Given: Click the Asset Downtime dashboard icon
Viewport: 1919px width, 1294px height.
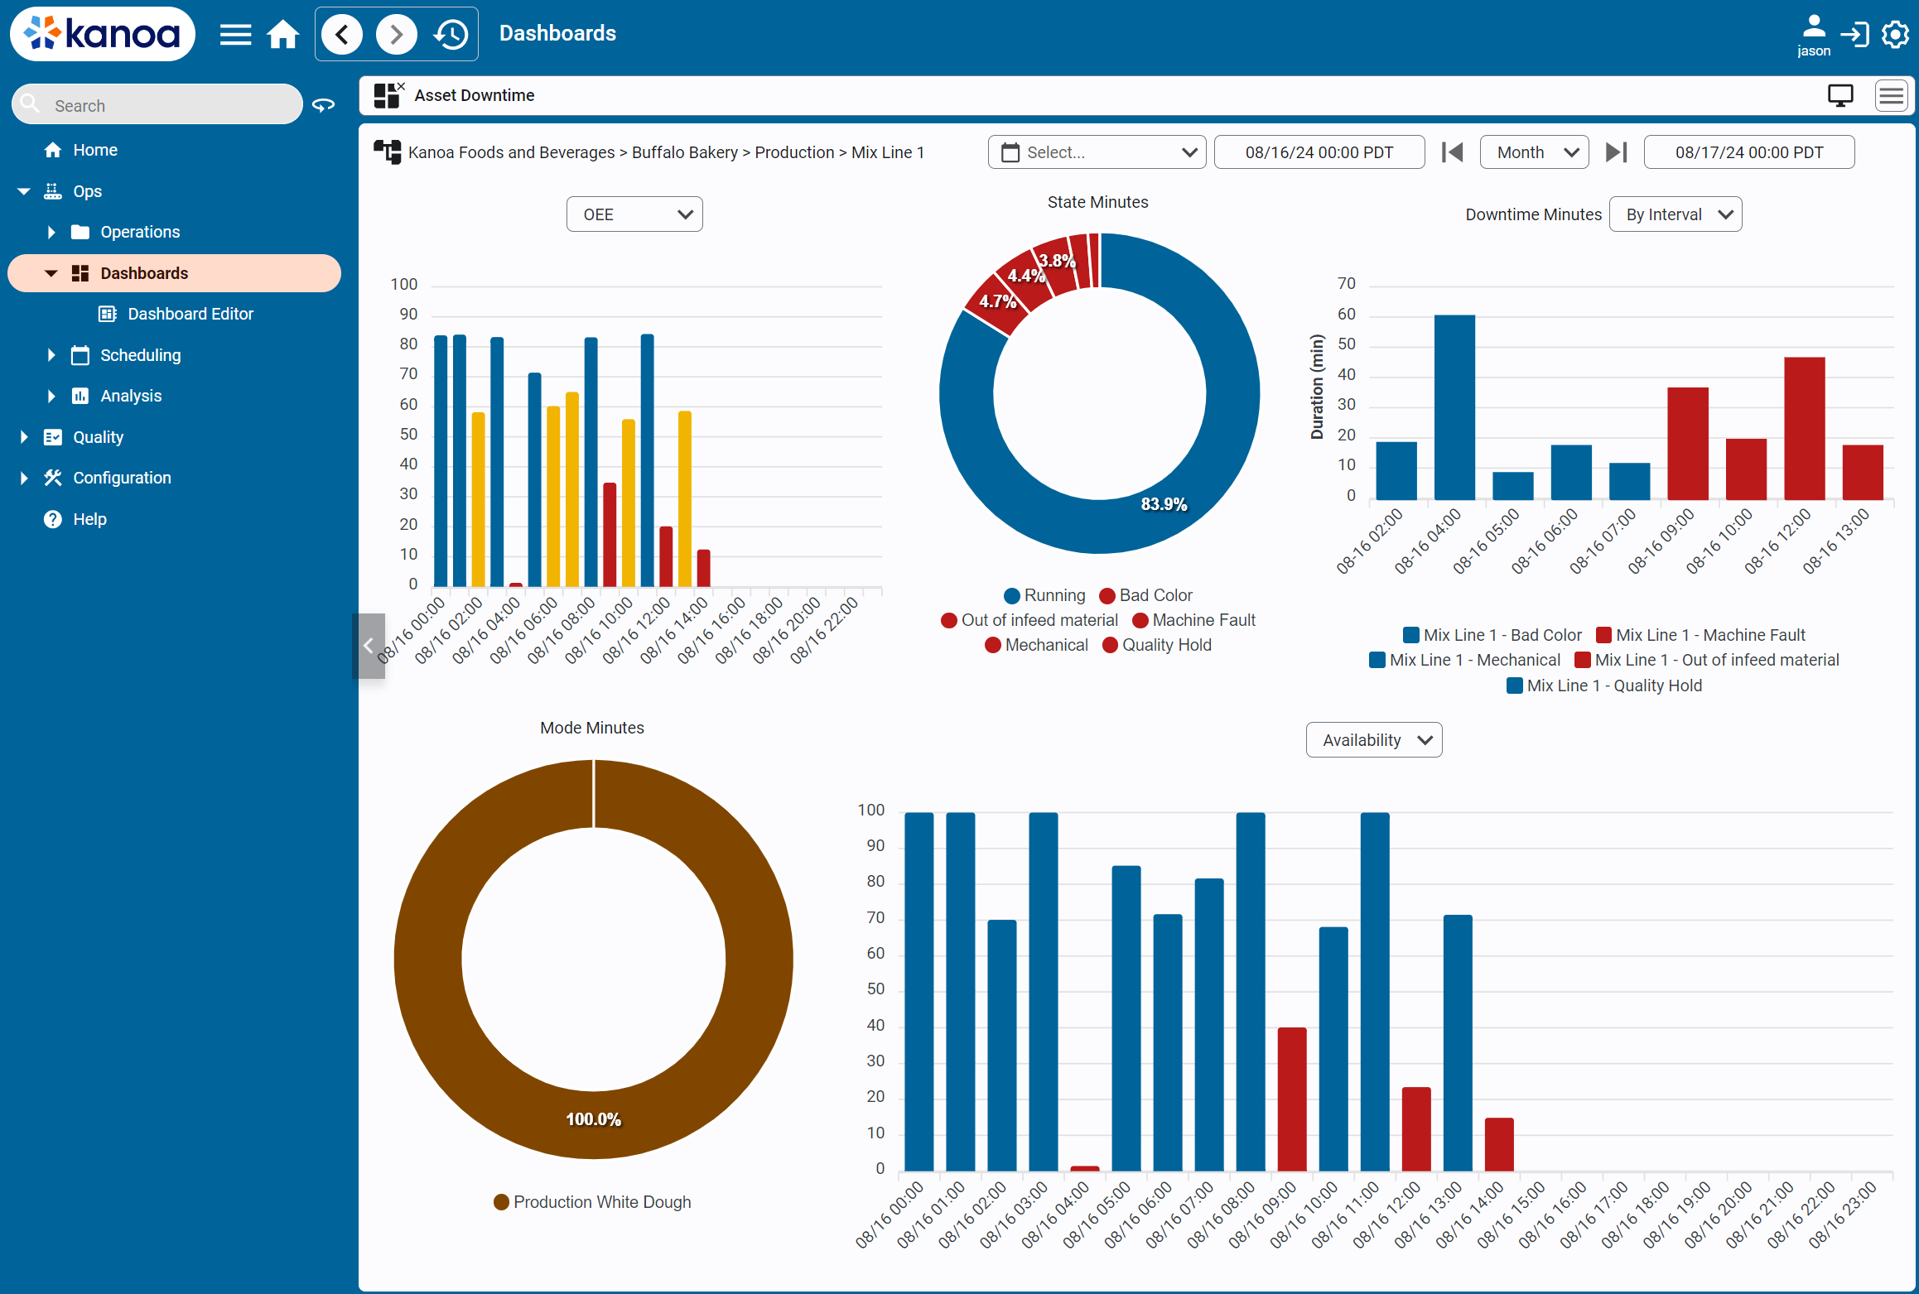Looking at the screenshot, I should [x=388, y=95].
